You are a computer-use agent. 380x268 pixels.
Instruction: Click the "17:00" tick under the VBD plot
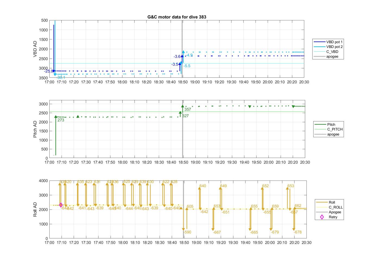49,82
